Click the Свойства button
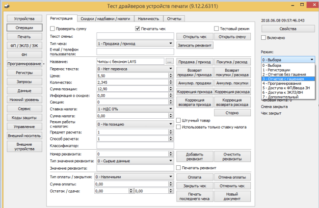 pyautogui.click(x=288, y=28)
